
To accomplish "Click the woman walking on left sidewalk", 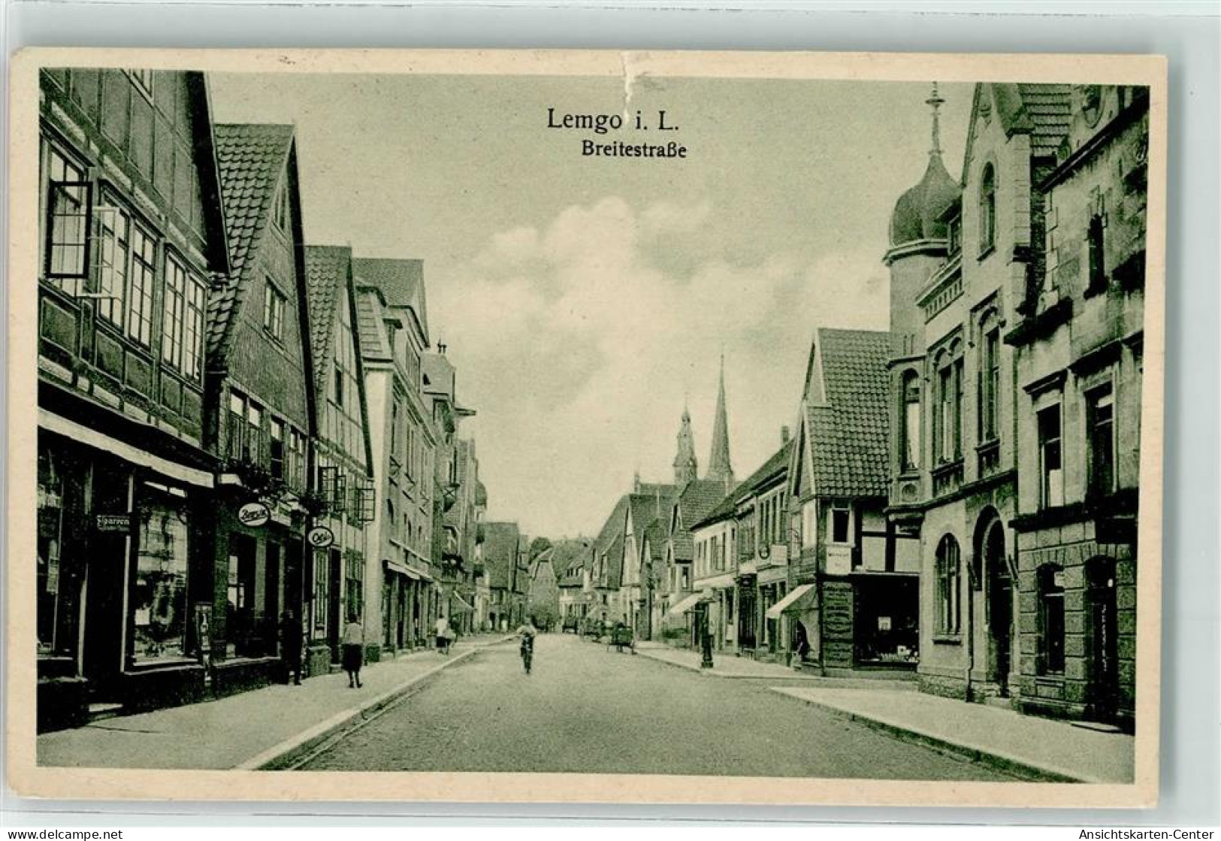I will coord(352,651).
